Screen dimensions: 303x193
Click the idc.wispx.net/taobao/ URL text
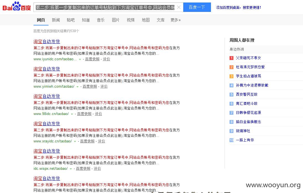click(x=51, y=169)
